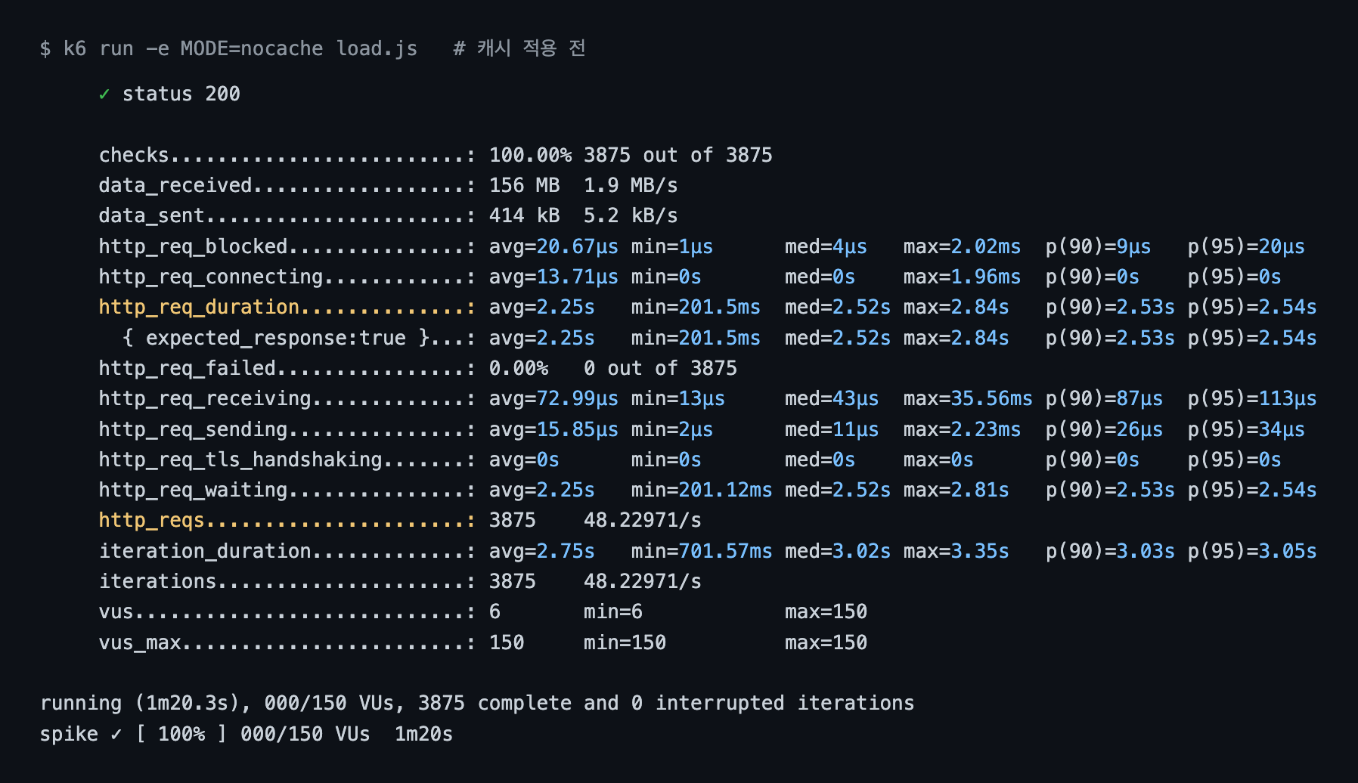The height and width of the screenshot is (783, 1358).
Task: Click the "data_sent" metric label
Action: point(152,215)
